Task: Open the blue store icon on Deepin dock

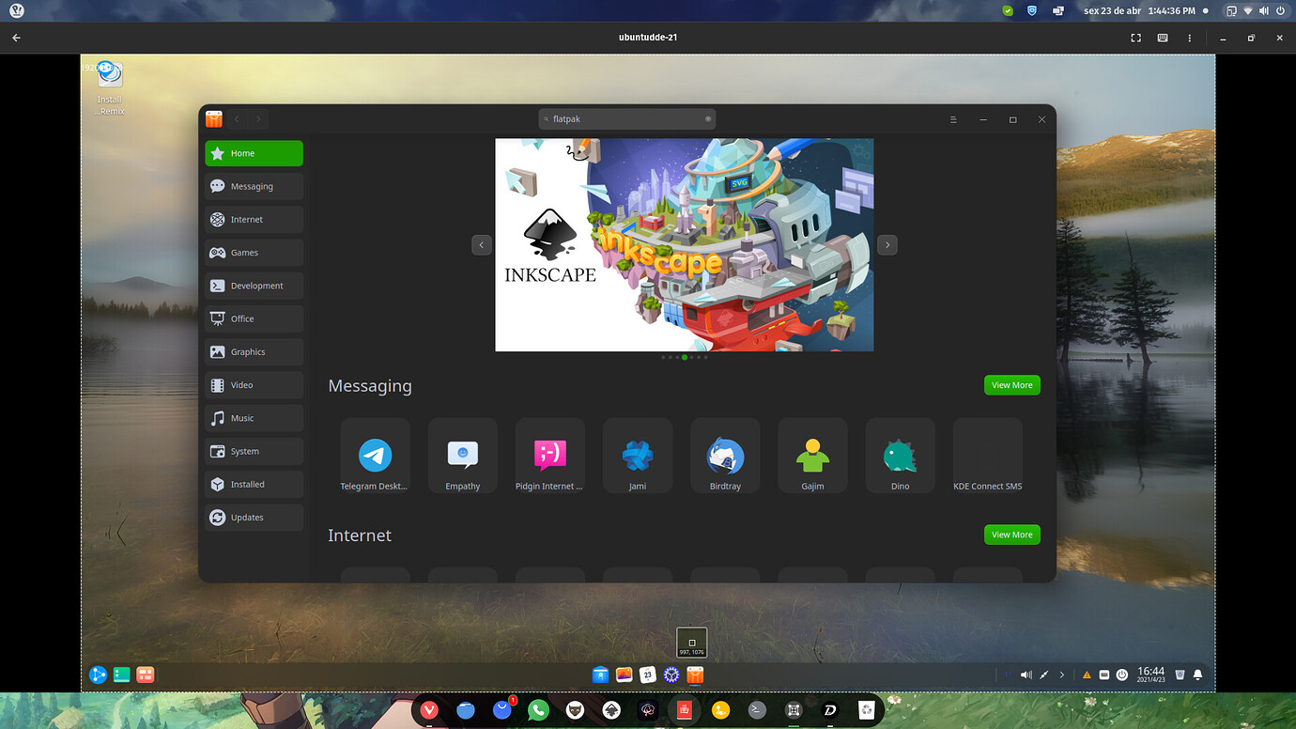Action: point(601,675)
